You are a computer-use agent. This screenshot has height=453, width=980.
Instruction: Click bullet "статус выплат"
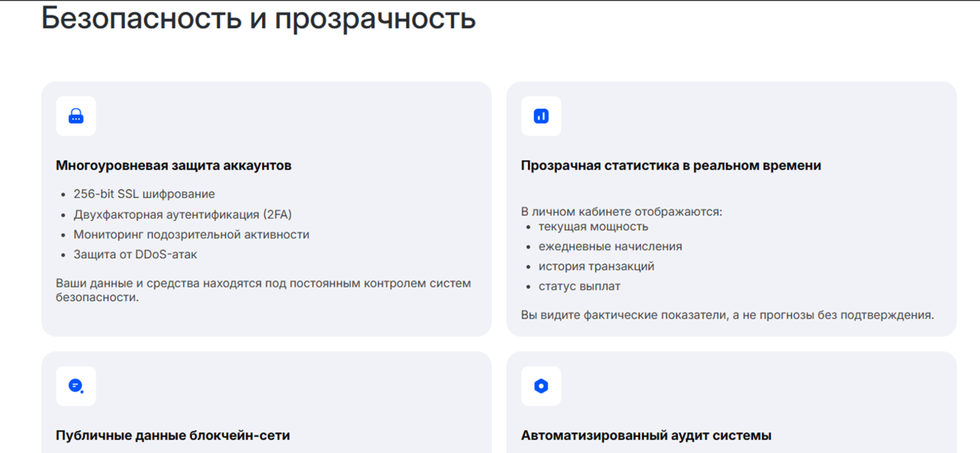579,286
